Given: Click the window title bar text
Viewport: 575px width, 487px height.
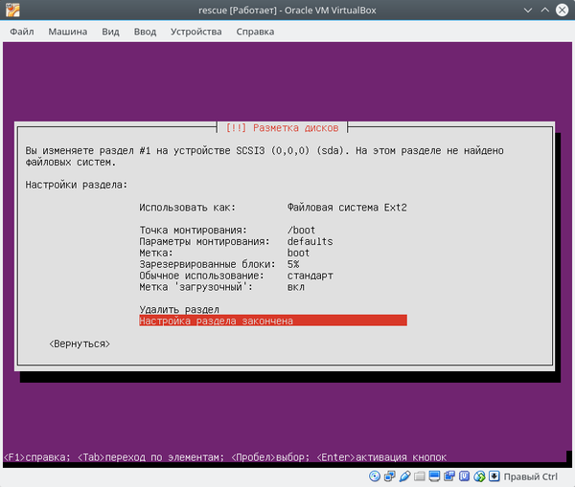Looking at the screenshot, I should pos(287,11).
